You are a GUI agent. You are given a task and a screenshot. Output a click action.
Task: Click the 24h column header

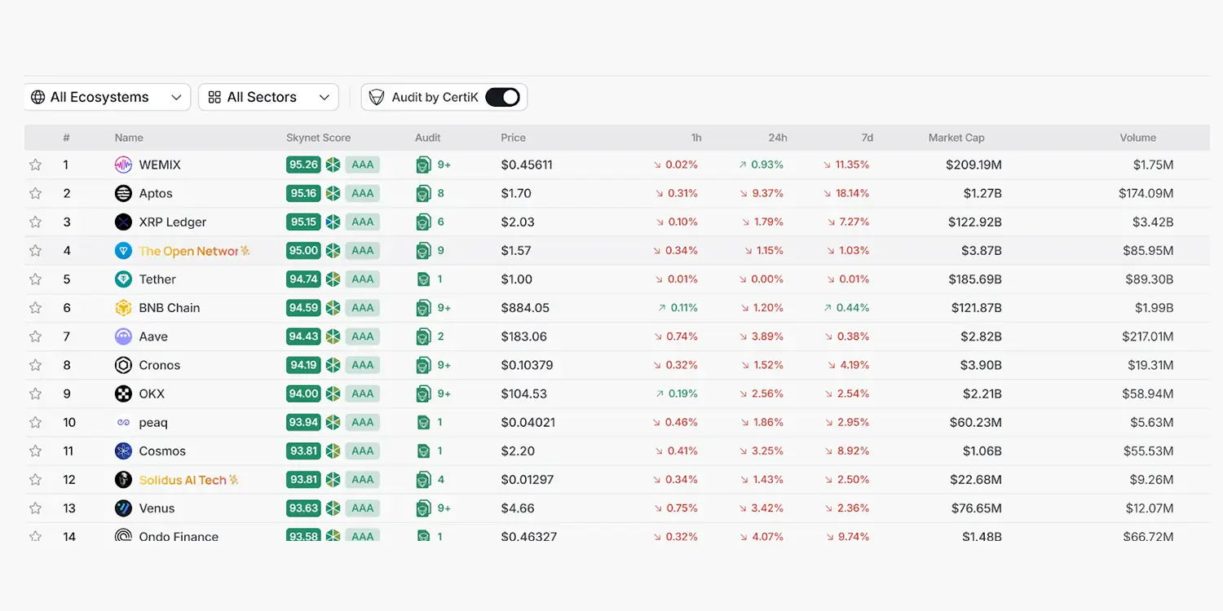777,138
